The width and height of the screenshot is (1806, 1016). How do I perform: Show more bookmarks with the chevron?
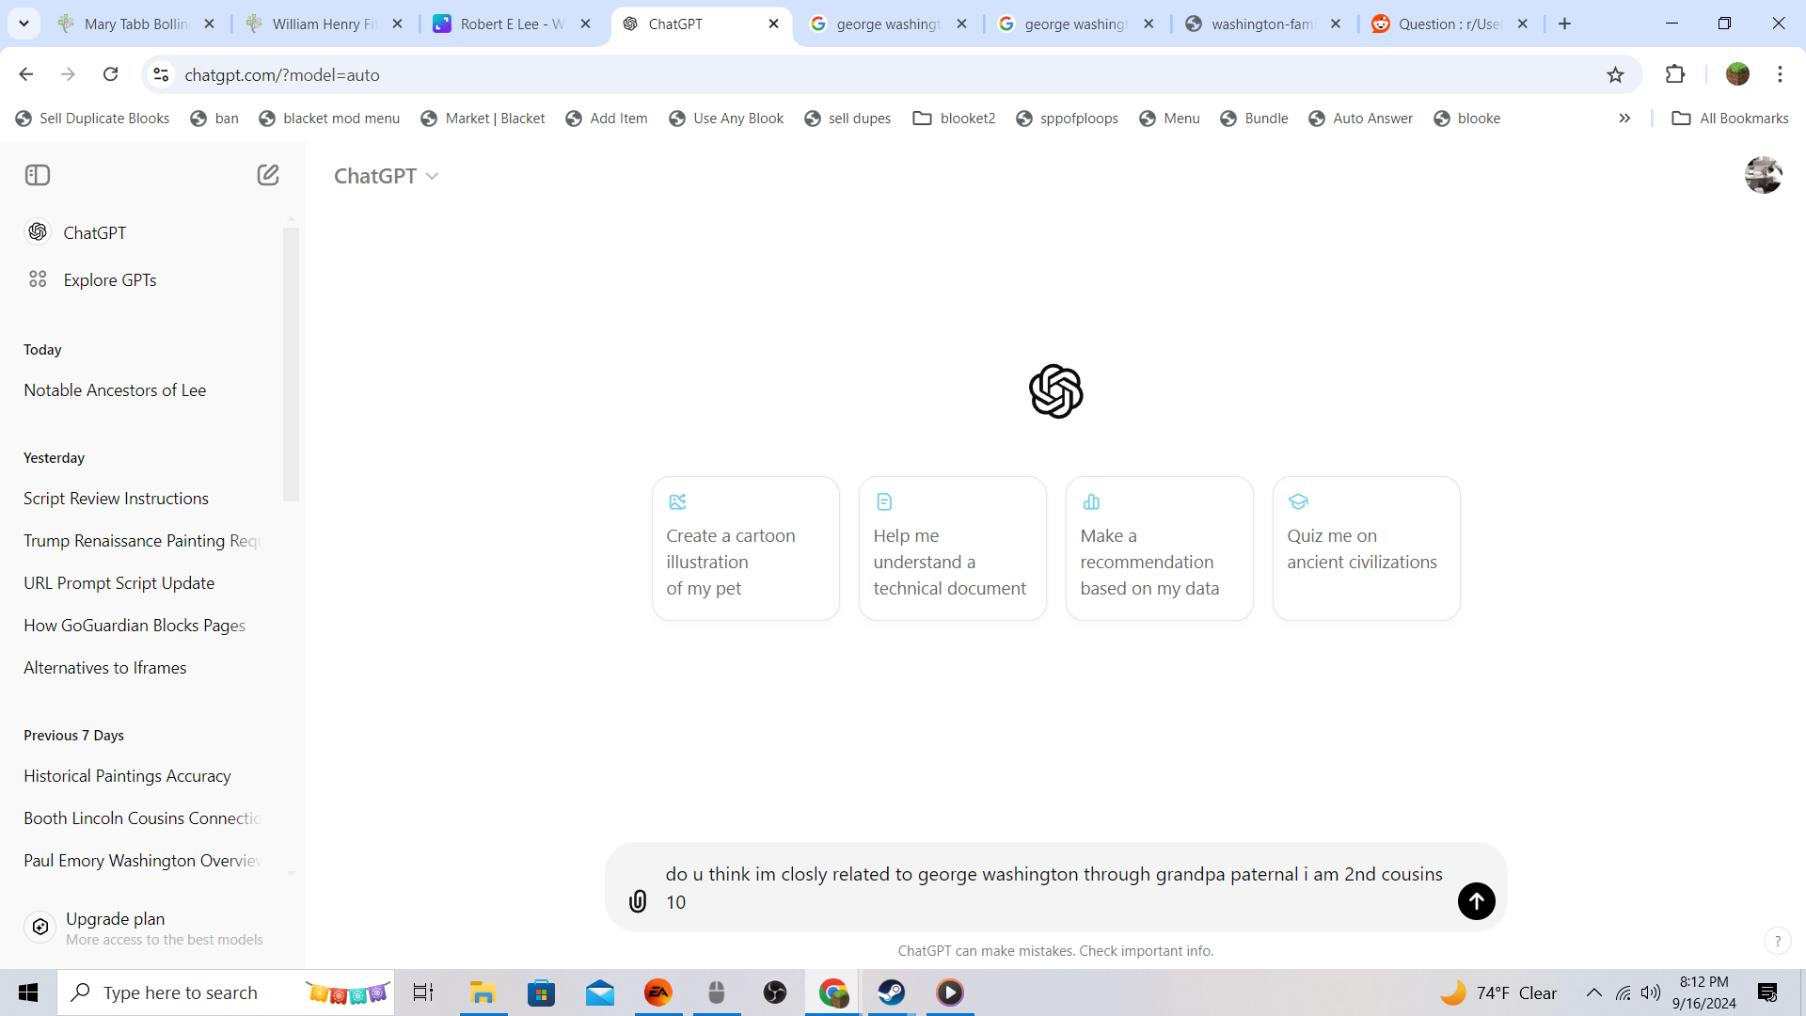1624,119
